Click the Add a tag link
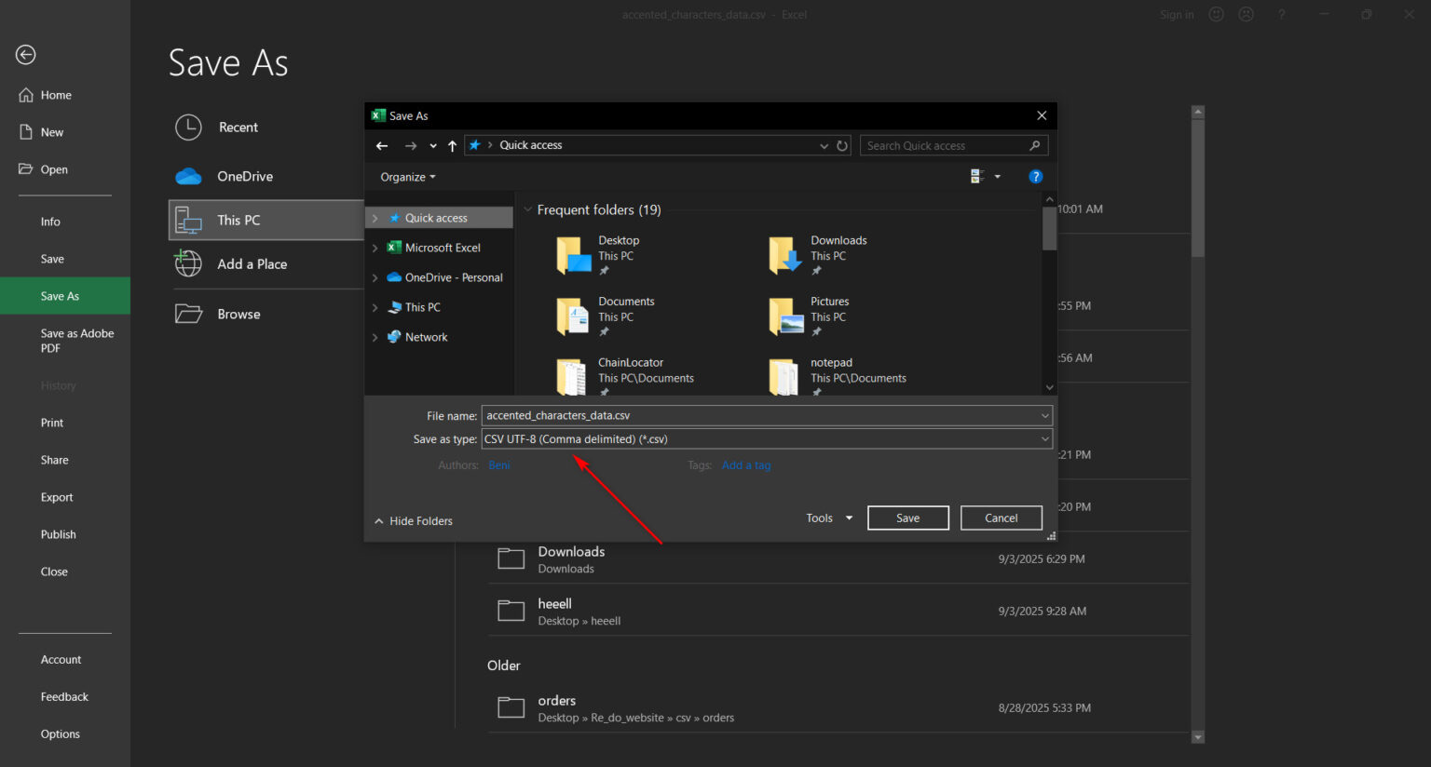Screen dimensions: 1431x767 745,465
